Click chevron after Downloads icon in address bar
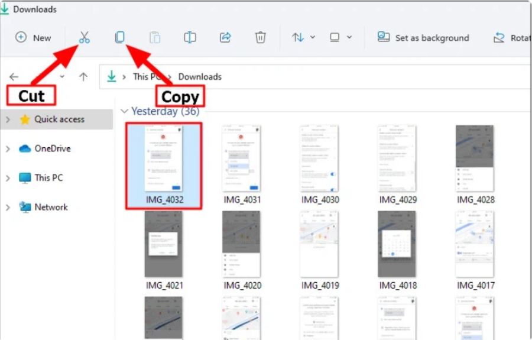Viewport: 532px width, 340px height. [x=124, y=77]
